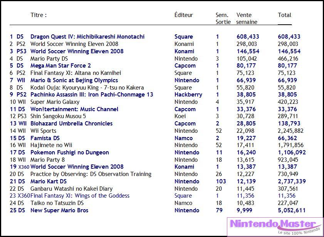Click "Final Fantasy XI: Wings of the Goddess"
Viewport: 324px width, 237px height.
tap(80, 196)
